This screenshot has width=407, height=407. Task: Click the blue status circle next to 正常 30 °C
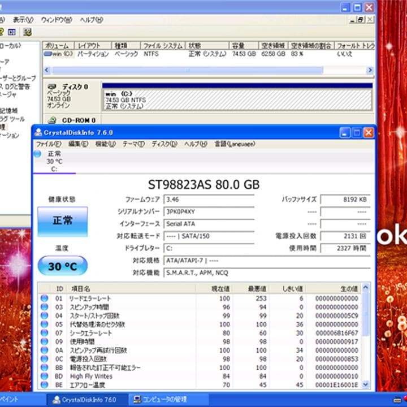[37, 154]
